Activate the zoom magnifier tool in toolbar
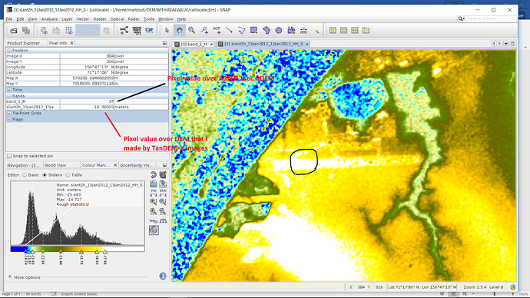The image size is (530, 298). tap(192, 31)
